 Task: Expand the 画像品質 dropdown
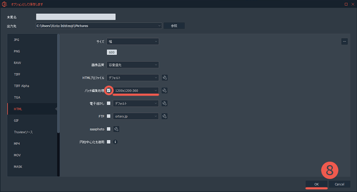point(133,65)
